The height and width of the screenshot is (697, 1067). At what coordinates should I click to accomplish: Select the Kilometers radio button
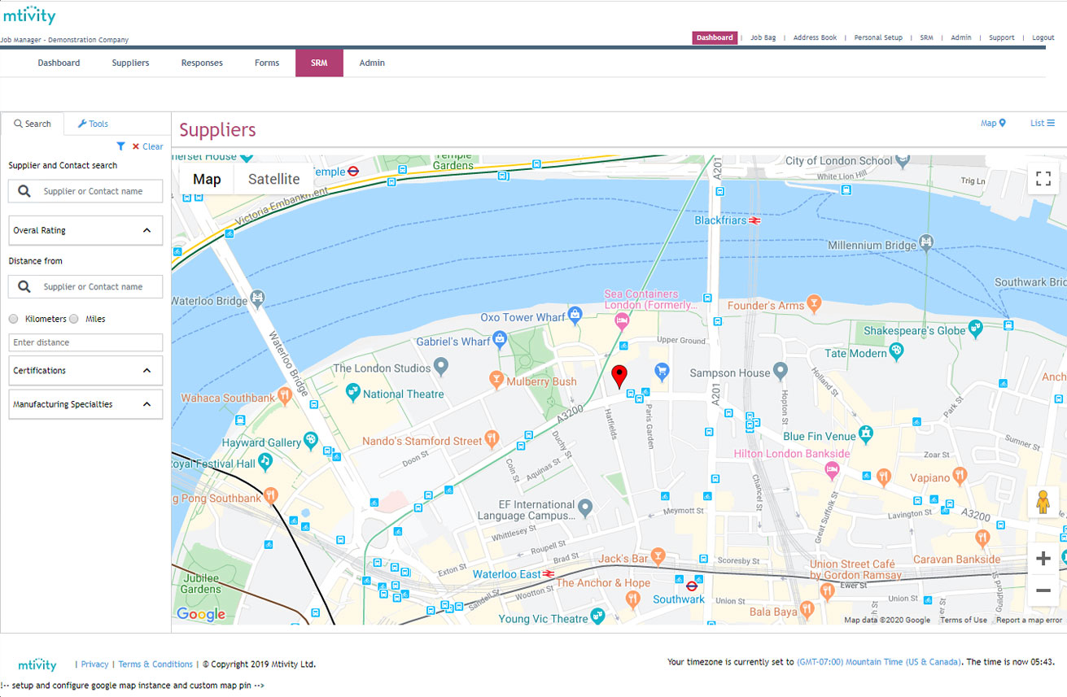click(13, 319)
